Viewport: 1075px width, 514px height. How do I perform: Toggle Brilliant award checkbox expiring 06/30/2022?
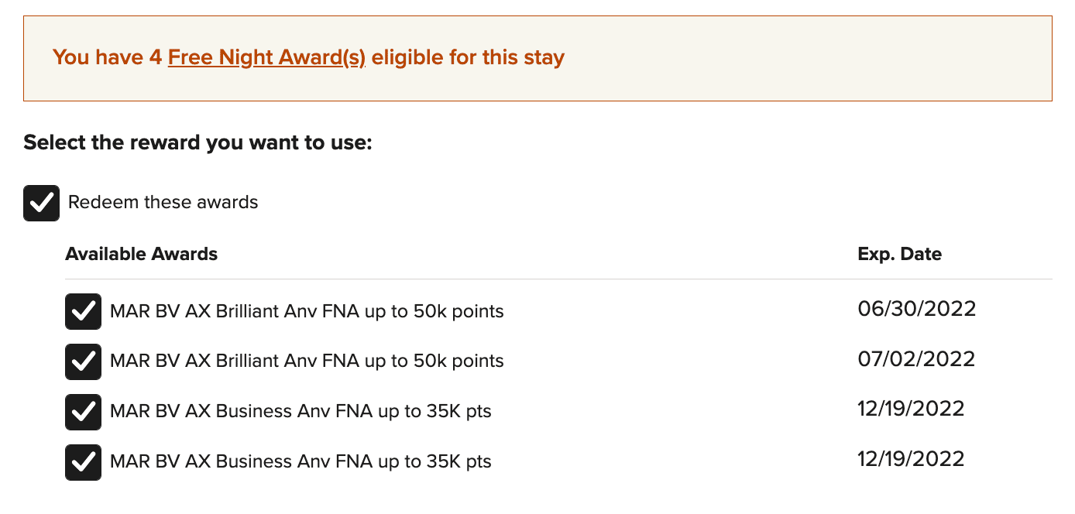point(83,312)
